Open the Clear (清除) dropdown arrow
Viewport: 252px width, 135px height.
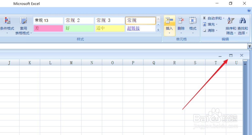(216, 31)
